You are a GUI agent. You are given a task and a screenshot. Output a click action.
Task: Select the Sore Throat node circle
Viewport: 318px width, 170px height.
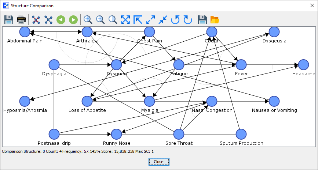(179, 134)
